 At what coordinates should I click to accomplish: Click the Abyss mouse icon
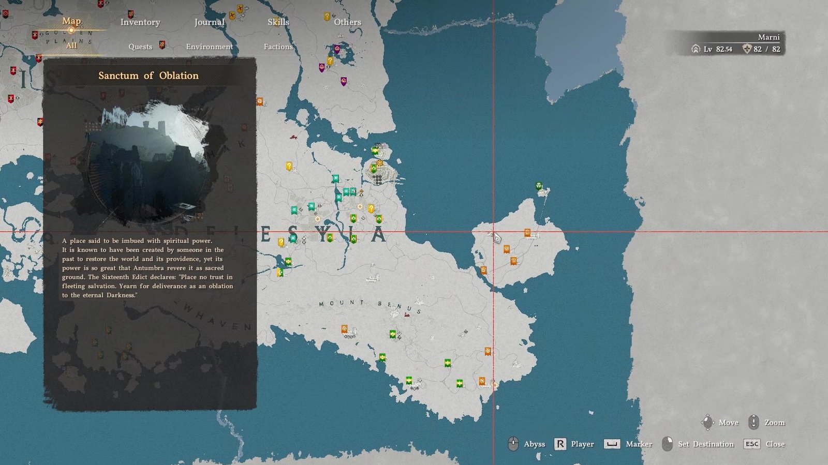click(x=513, y=444)
